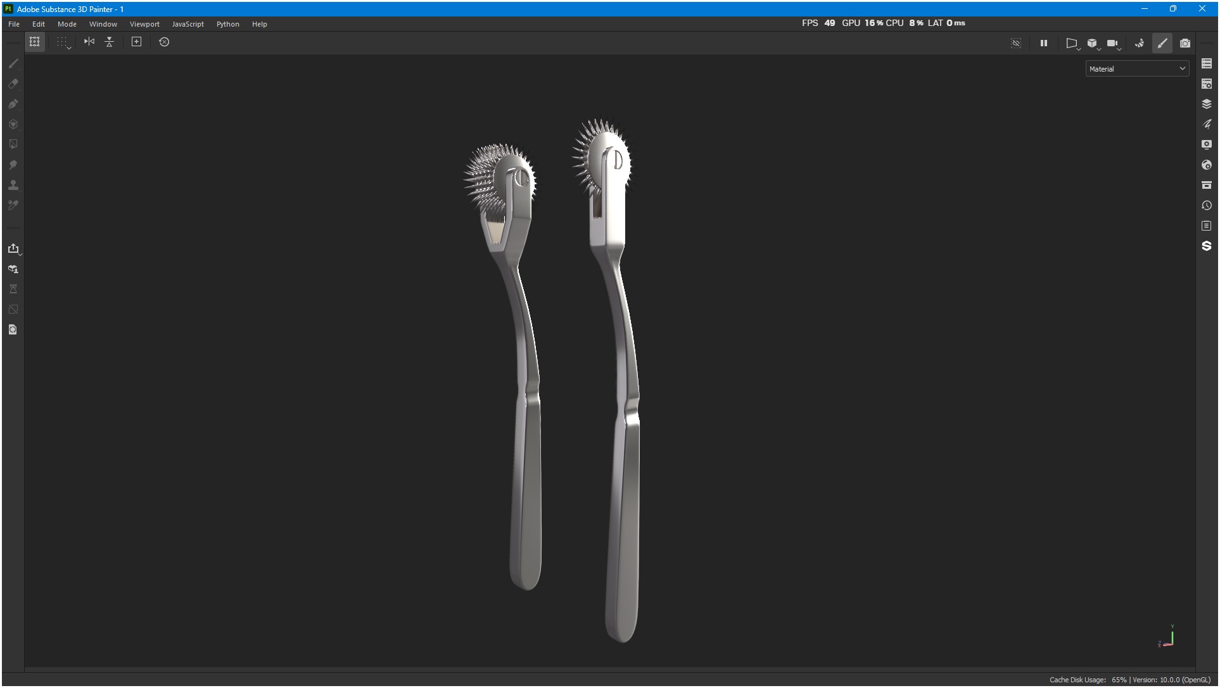Open the Help menu

click(x=260, y=24)
